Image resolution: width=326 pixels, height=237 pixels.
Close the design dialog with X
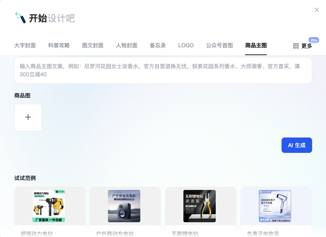pyautogui.click(x=317, y=10)
